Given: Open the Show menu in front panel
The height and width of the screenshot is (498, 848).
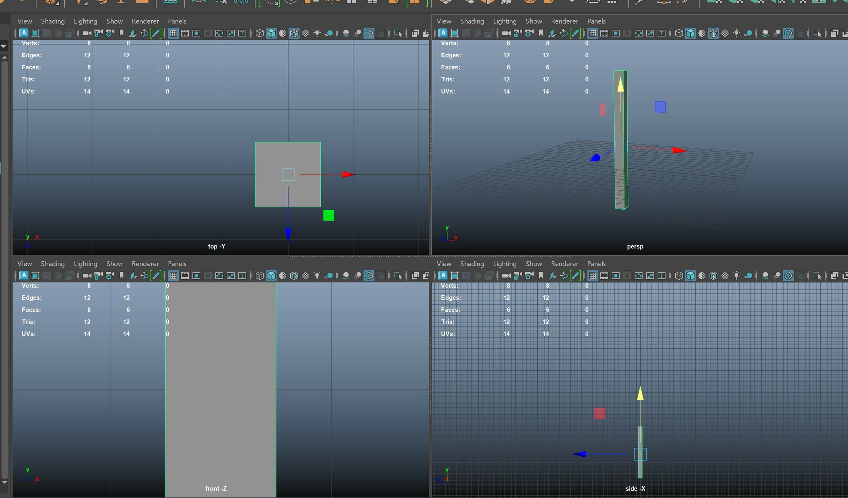Looking at the screenshot, I should (x=114, y=263).
